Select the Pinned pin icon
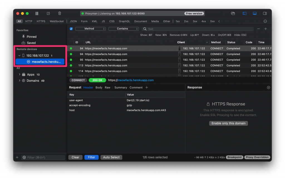Screen dimensions: 285x179 pos(23,36)
